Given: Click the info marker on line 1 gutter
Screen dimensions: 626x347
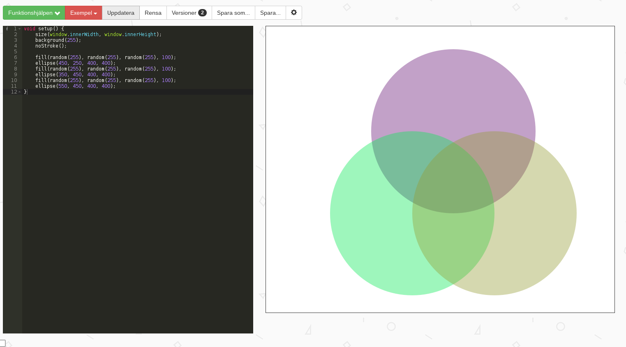Looking at the screenshot, I should 7,29.
